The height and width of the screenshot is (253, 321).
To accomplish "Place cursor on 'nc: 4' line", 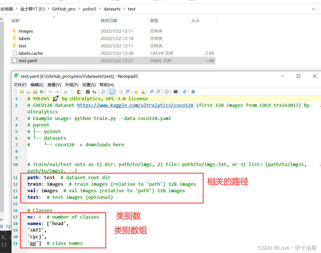I will click(63, 217).
